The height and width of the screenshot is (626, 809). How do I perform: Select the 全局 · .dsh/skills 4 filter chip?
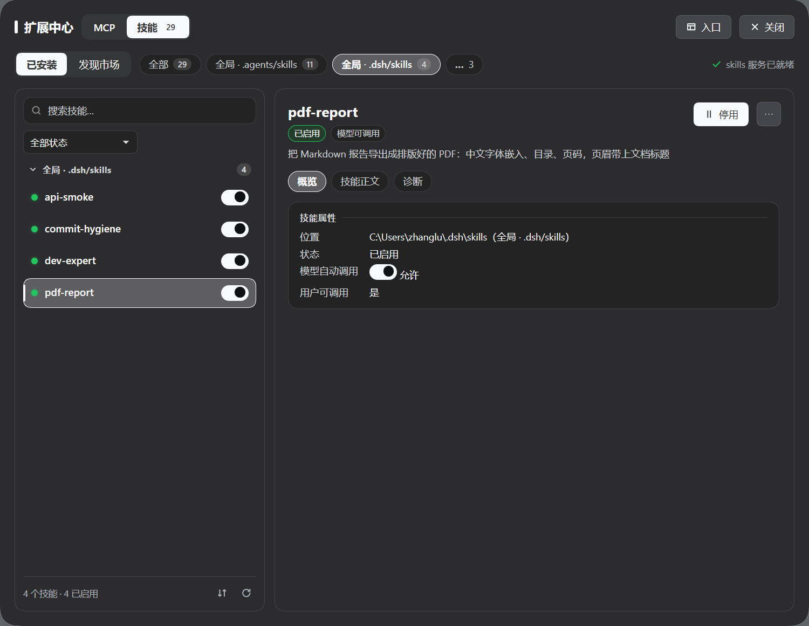click(386, 65)
